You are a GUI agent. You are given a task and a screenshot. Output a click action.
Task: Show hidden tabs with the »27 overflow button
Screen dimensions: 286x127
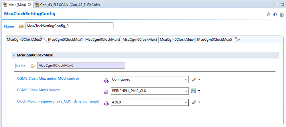(x=237, y=39)
